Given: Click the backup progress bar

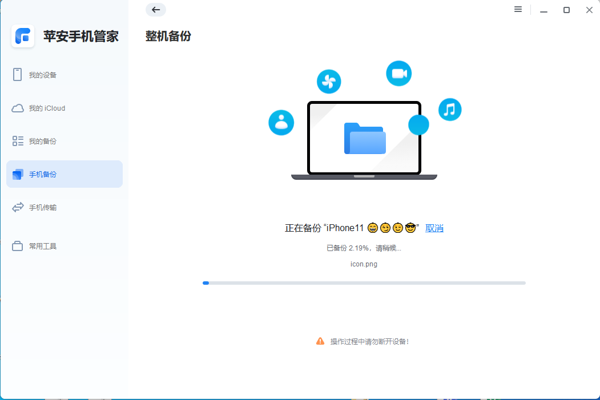Looking at the screenshot, I should pos(364,282).
